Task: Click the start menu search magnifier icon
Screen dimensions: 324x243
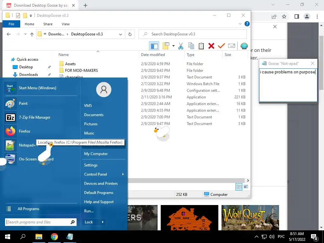Action: click(x=72, y=222)
